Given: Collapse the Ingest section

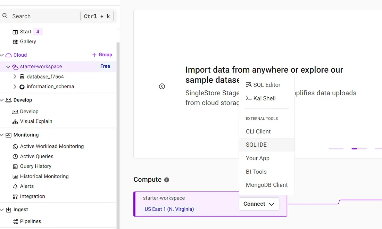Looking at the screenshot, I should click(x=2, y=210).
